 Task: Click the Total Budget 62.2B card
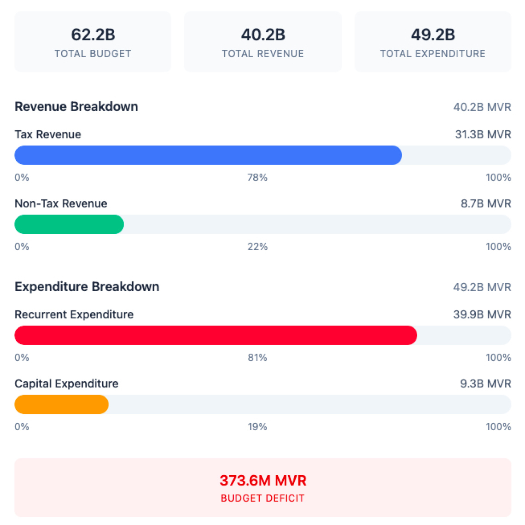(93, 42)
